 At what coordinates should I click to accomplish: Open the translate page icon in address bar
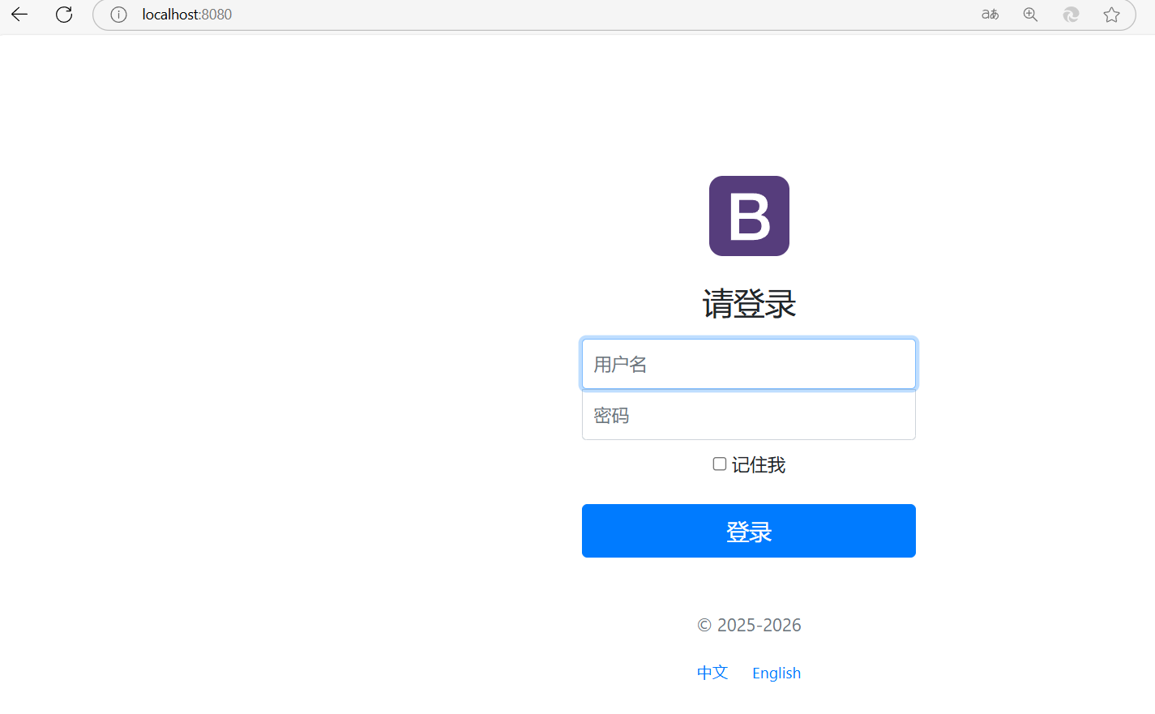click(990, 15)
